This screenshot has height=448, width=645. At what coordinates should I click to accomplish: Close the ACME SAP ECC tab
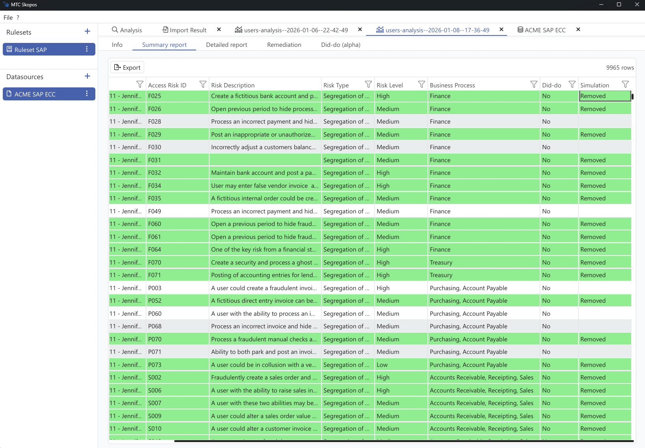pyautogui.click(x=578, y=30)
